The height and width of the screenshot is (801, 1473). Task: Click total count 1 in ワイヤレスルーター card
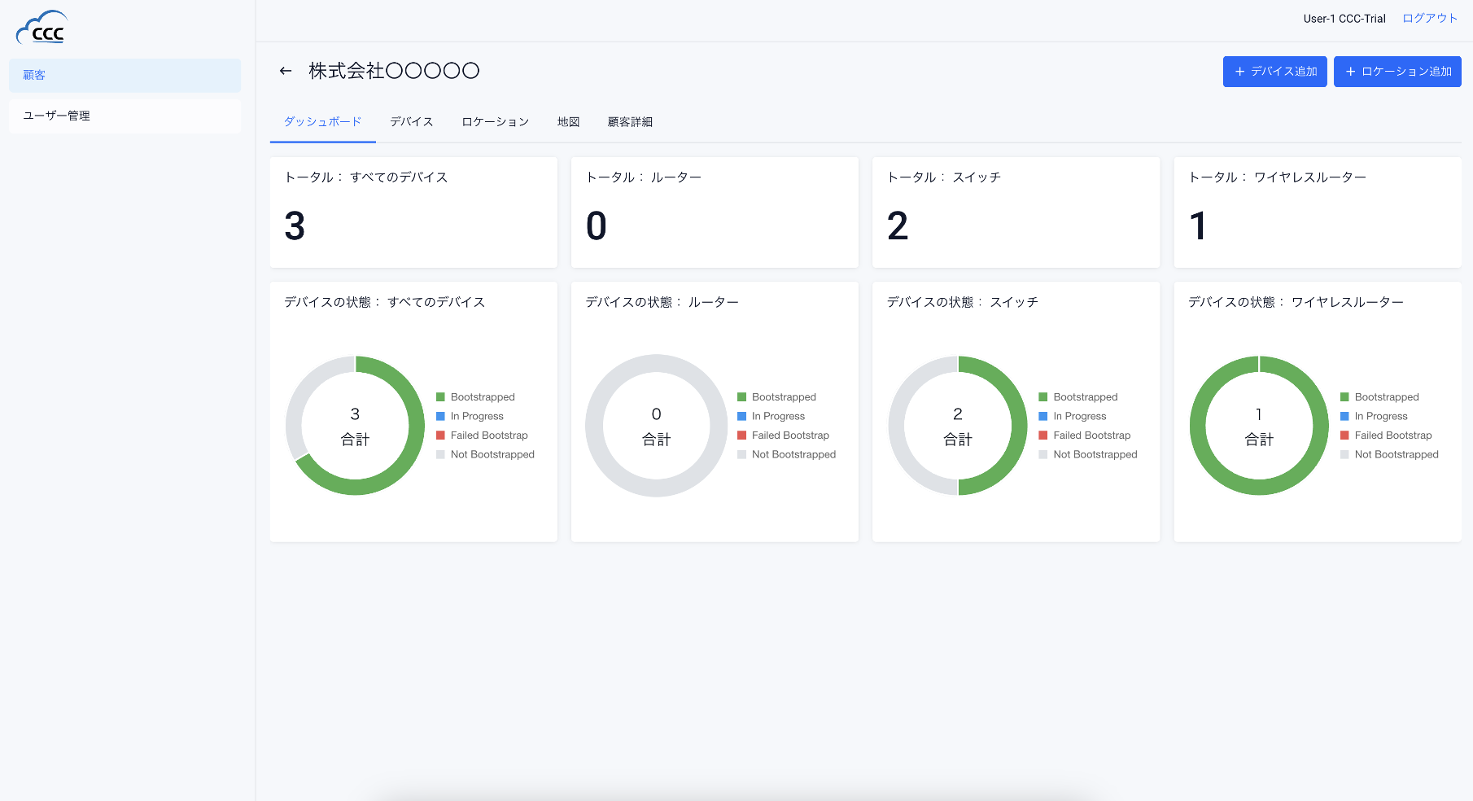(1198, 226)
